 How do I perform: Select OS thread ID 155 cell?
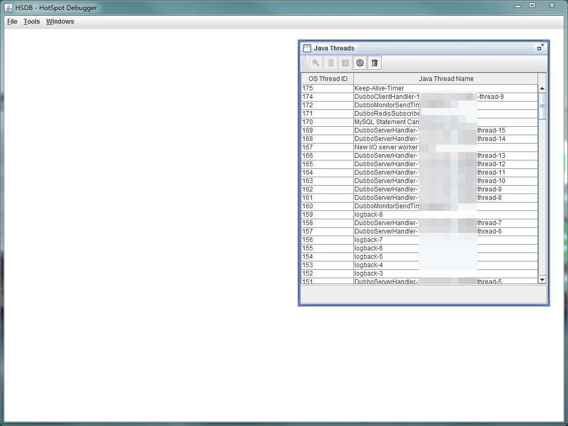tap(328, 248)
